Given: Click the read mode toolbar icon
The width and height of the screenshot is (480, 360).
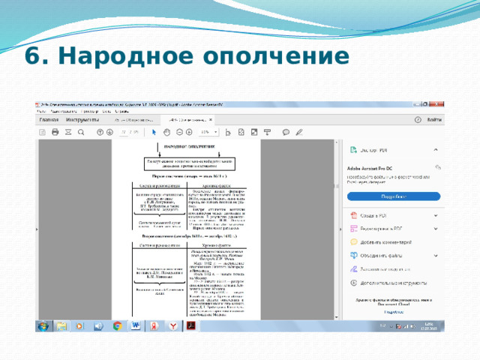Looking at the screenshot, I should click(267, 132).
